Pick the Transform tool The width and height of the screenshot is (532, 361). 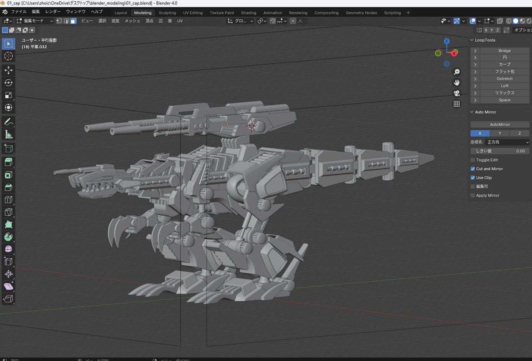(8, 107)
